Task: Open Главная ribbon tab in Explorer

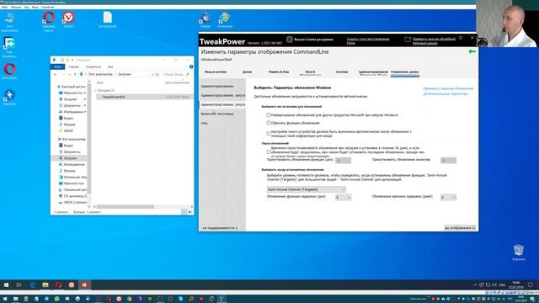Action: [73, 66]
